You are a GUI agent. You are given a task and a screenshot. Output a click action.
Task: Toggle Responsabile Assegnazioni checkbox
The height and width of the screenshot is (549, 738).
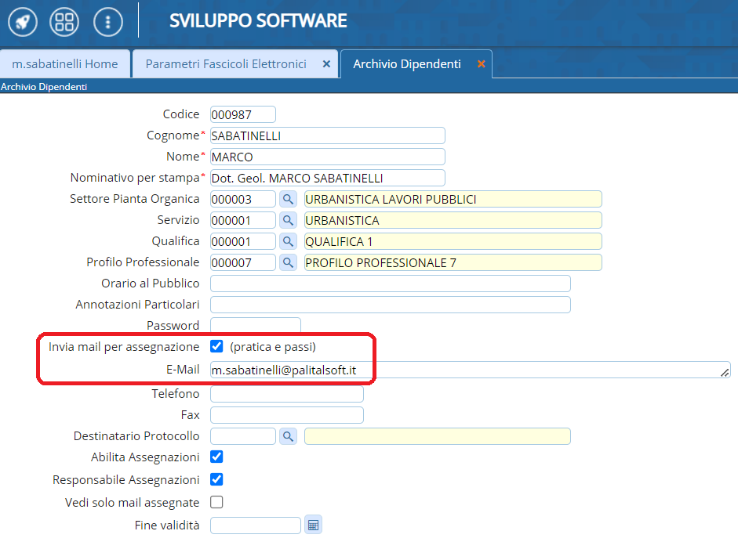click(217, 479)
